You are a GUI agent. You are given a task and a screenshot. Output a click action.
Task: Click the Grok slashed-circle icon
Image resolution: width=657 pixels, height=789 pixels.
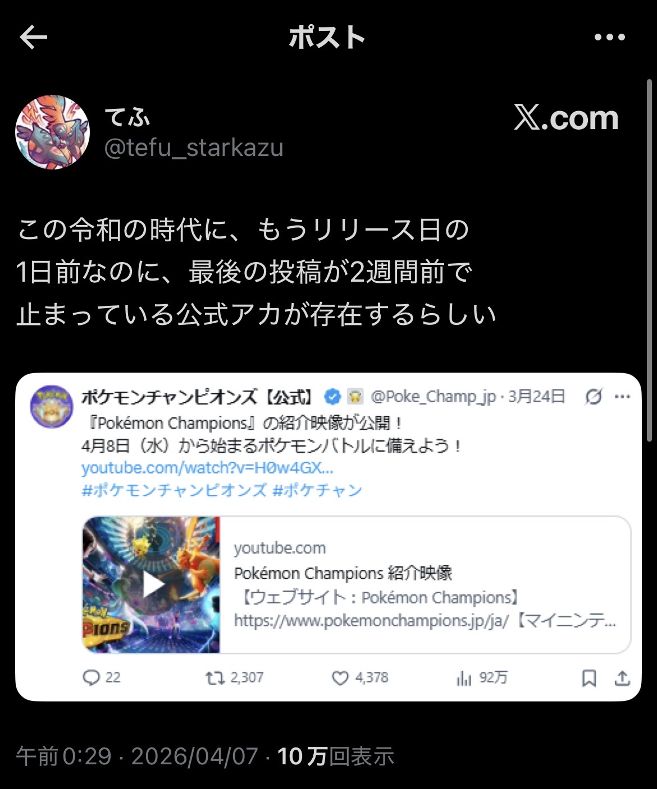(x=593, y=397)
